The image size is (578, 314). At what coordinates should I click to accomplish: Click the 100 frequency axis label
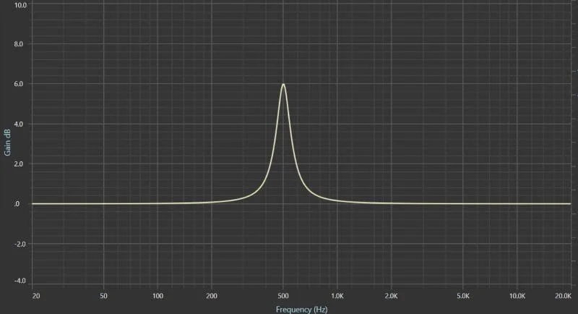pos(158,296)
